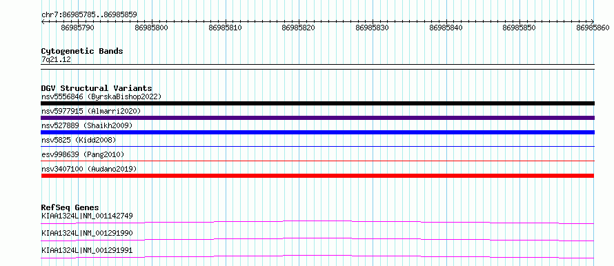
Task: Click the thick blue nsv527889 bar
Action: pos(317,132)
